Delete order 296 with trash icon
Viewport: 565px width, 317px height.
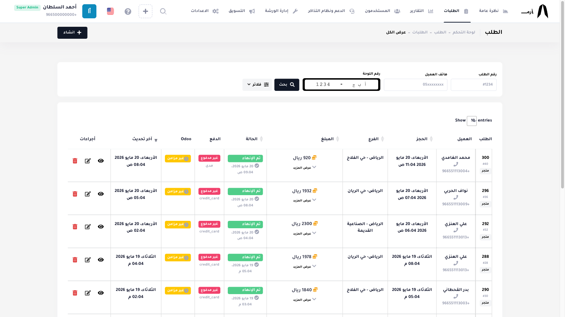75,194
